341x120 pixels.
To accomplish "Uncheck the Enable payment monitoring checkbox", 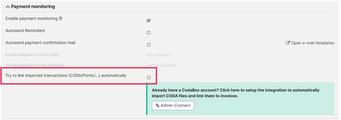I will 149,21.
